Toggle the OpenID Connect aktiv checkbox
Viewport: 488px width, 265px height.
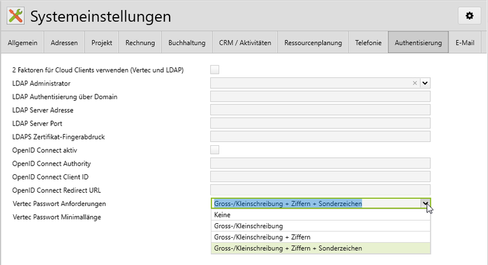coord(215,150)
